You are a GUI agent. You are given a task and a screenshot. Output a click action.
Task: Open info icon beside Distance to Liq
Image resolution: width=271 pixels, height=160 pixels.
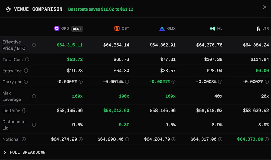(34, 125)
